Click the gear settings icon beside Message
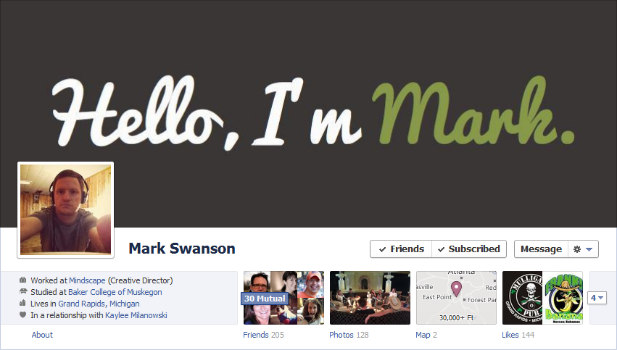The image size is (617, 350). 577,249
